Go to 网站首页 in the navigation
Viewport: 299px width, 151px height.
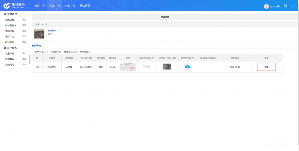tap(85, 6)
